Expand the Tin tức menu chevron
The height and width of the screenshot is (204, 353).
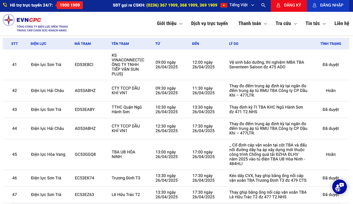pyautogui.click(x=324, y=24)
